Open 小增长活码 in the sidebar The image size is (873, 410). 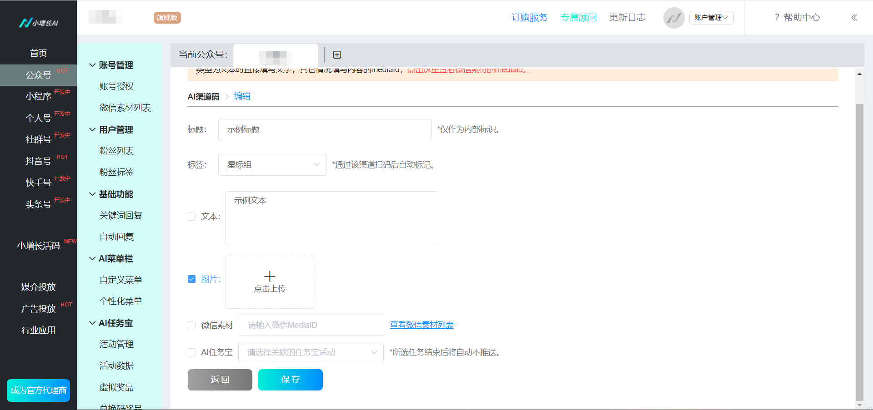tap(39, 246)
